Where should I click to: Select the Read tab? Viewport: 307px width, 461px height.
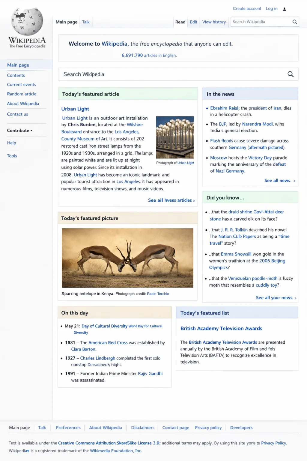(x=180, y=22)
